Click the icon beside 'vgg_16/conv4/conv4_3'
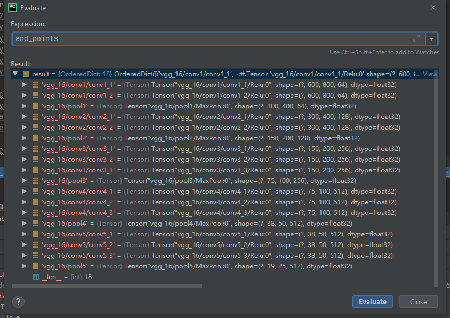 [36, 212]
